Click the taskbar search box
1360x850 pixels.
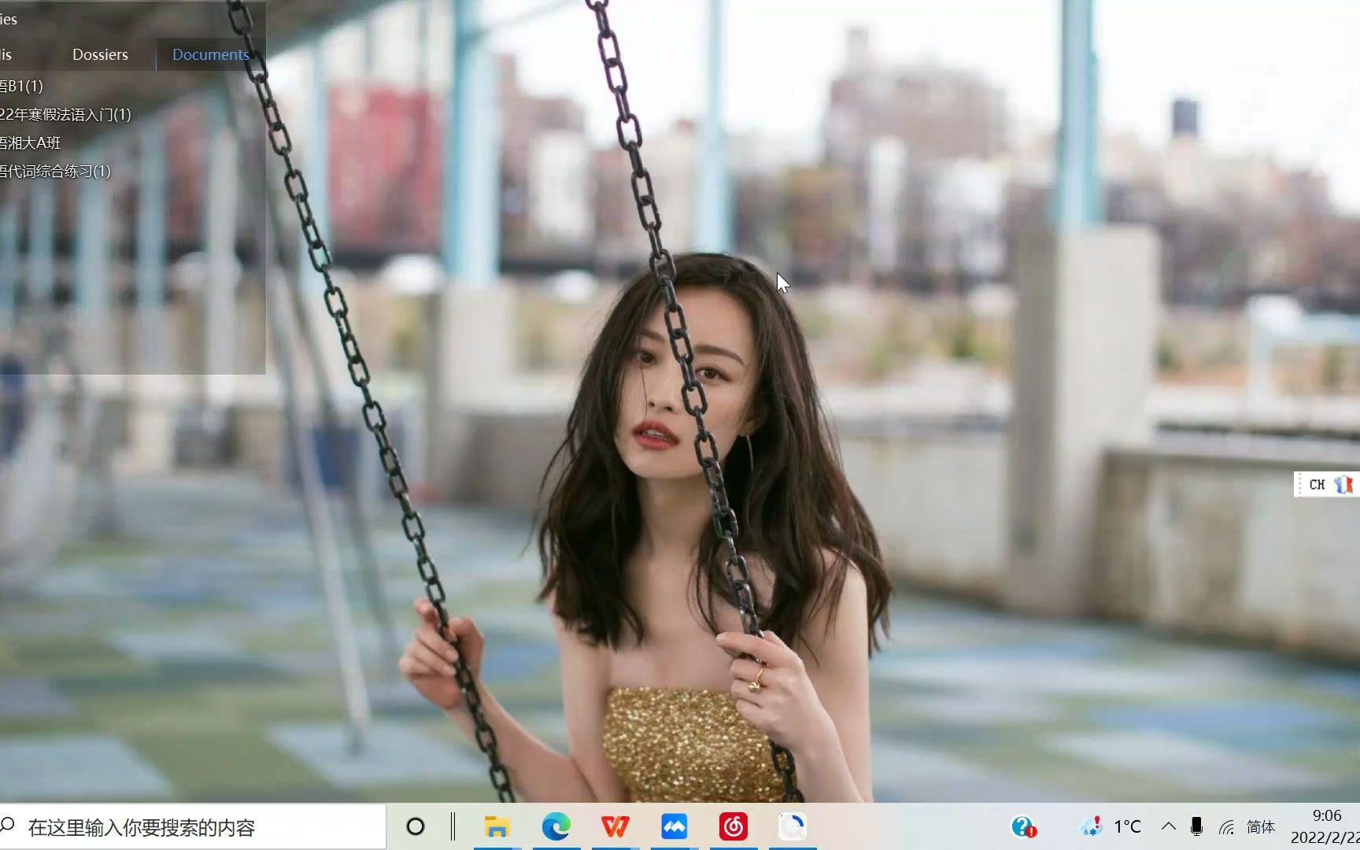(x=193, y=827)
